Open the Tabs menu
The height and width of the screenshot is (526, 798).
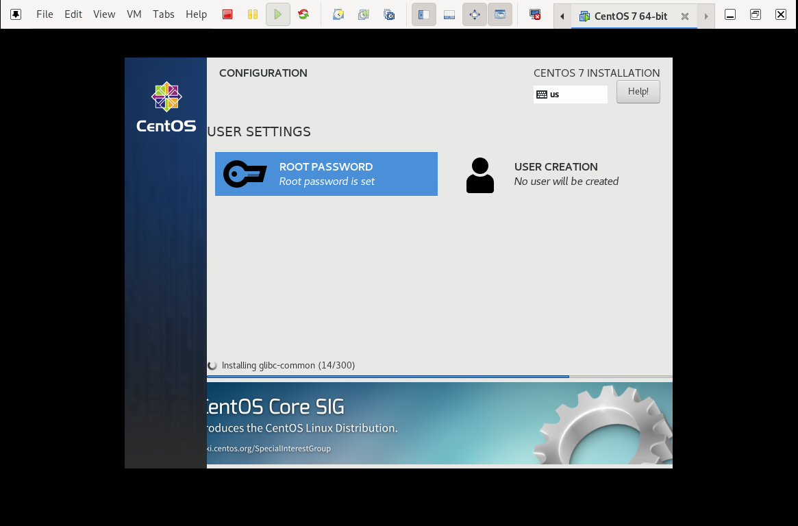(x=163, y=14)
